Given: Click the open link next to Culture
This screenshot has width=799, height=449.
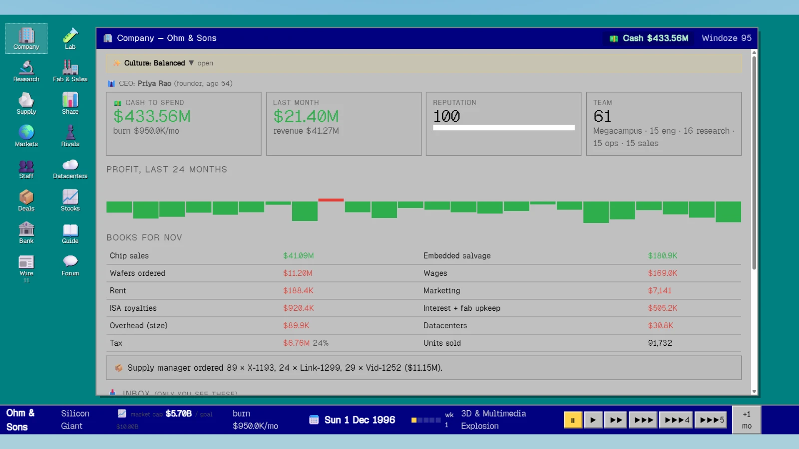Looking at the screenshot, I should point(205,63).
